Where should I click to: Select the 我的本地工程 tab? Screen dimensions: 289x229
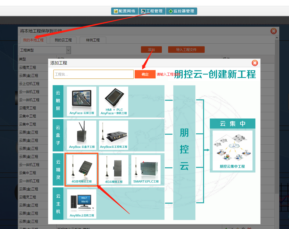33,40
